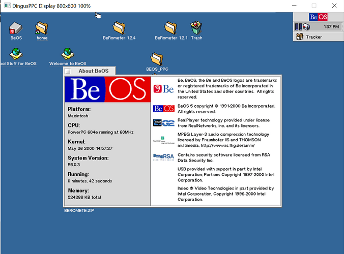The height and width of the screenshot is (254, 344).
Task: Click the CPU activity monitor in Deskbar tray
Action: pos(299,27)
